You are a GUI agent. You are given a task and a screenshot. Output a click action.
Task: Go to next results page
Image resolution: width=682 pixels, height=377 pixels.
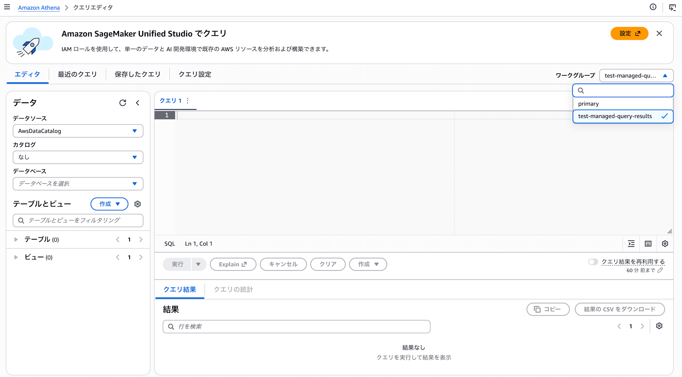pos(642,326)
